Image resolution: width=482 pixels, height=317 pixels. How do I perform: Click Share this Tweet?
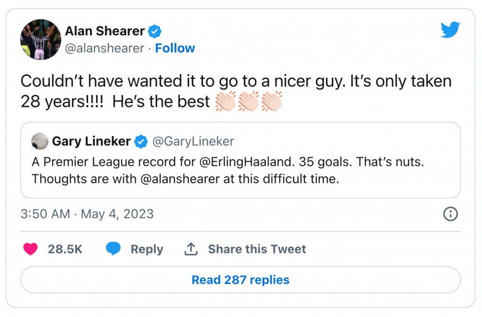(x=257, y=249)
